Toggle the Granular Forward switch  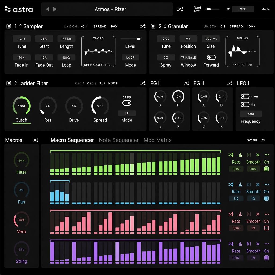coord(211,57)
